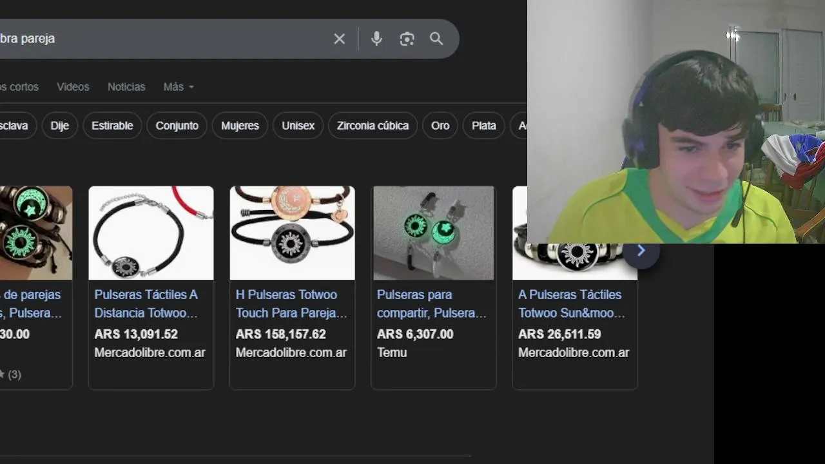This screenshot has height=464, width=825.
Task: Click the magnifying glass search icon
Action: point(436,39)
